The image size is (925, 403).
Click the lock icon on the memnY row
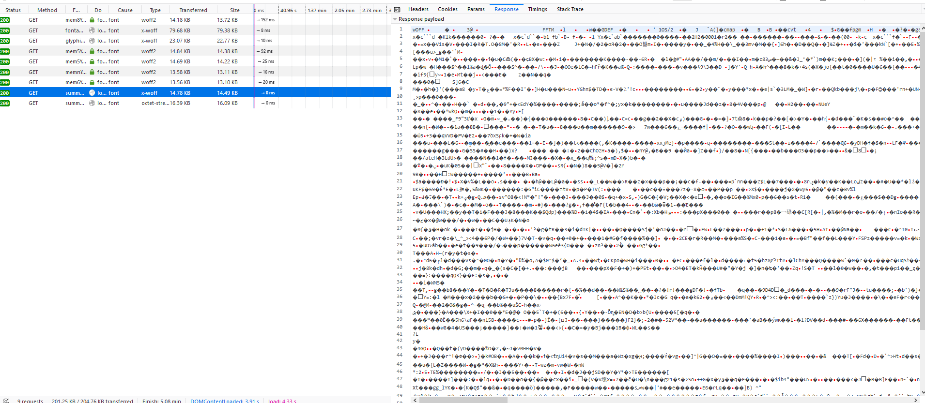point(92,72)
